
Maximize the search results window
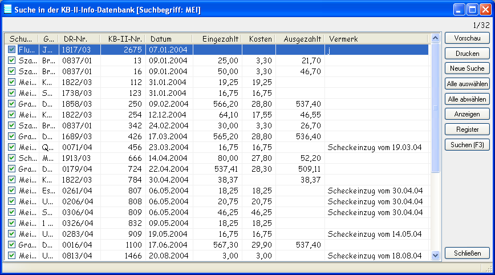tap(472, 9)
